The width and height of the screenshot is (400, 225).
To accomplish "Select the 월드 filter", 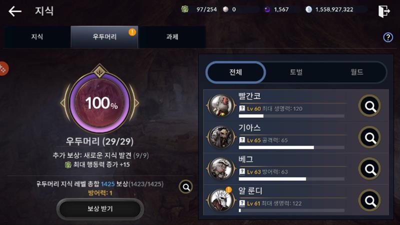I will coord(356,72).
